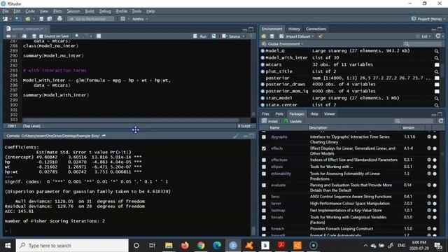This screenshot has width=448, height=252.
Task: Click the Re-run previous code icon
Action: (x=213, y=36)
